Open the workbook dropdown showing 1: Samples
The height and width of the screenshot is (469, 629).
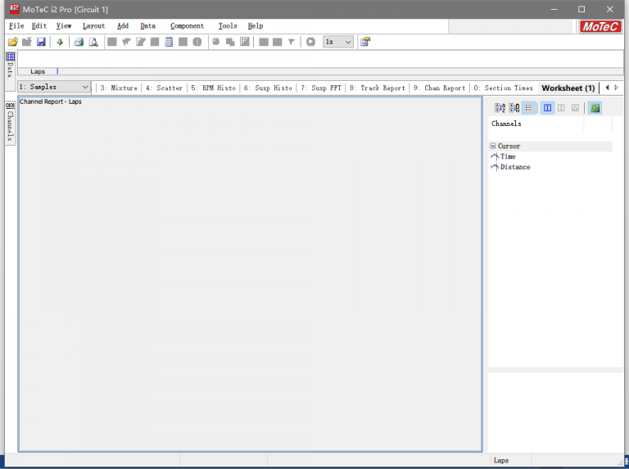[x=54, y=87]
